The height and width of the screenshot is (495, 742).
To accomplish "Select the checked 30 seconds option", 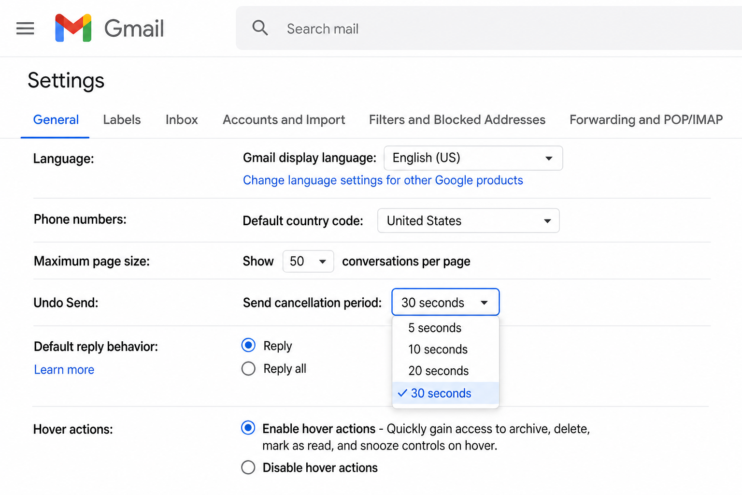I will pyautogui.click(x=445, y=393).
